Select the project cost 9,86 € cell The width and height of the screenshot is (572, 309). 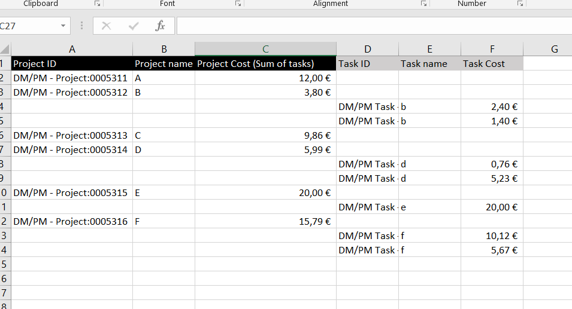pos(265,135)
